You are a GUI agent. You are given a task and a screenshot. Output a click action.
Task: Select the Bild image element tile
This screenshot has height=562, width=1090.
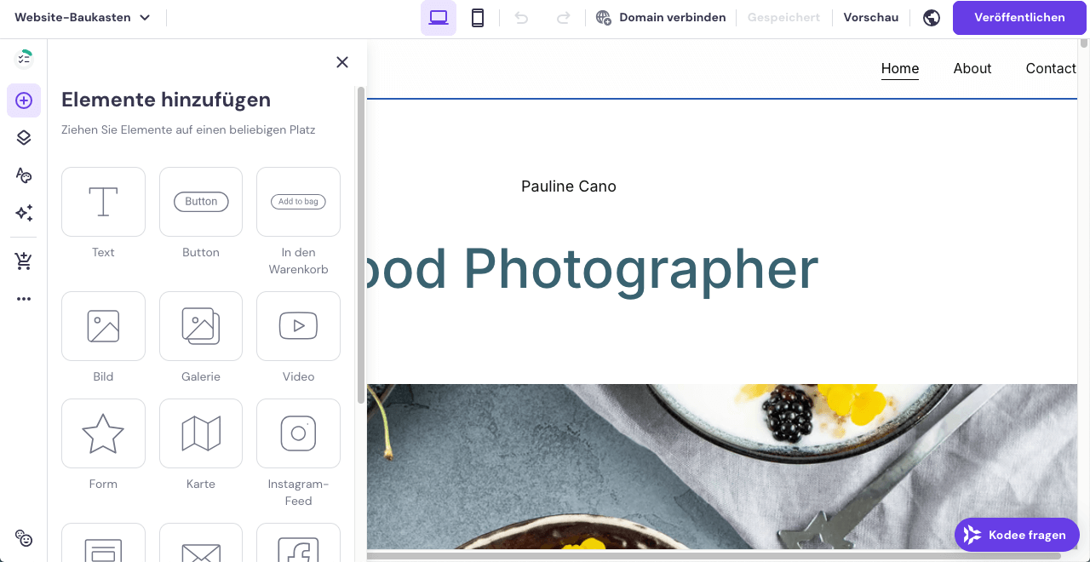tap(103, 326)
